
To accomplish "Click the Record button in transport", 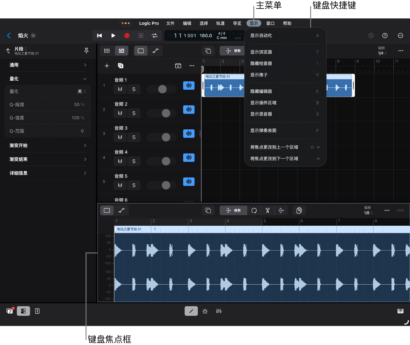I will pos(127,36).
